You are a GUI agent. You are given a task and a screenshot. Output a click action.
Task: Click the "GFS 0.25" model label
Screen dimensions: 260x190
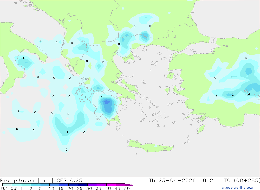pyautogui.click(x=69, y=180)
